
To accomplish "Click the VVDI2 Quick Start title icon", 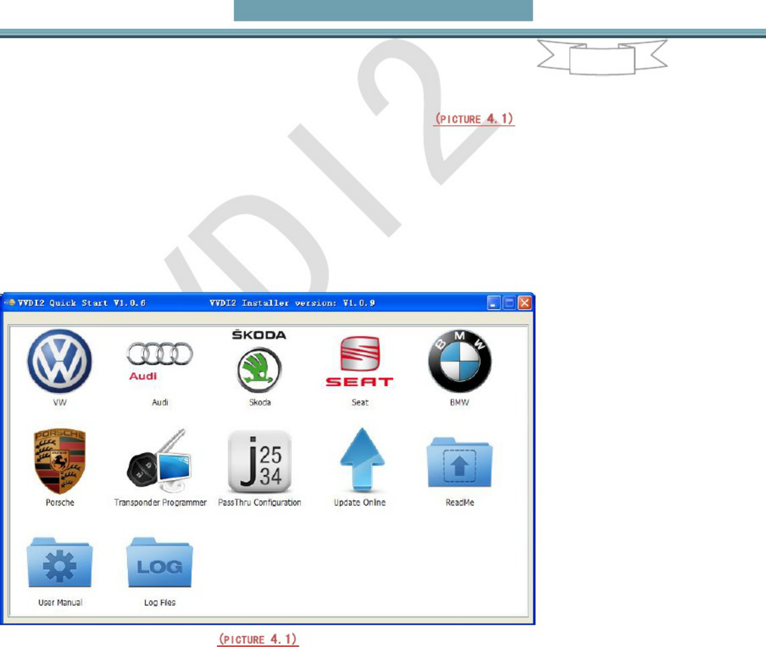I will 9,303.
